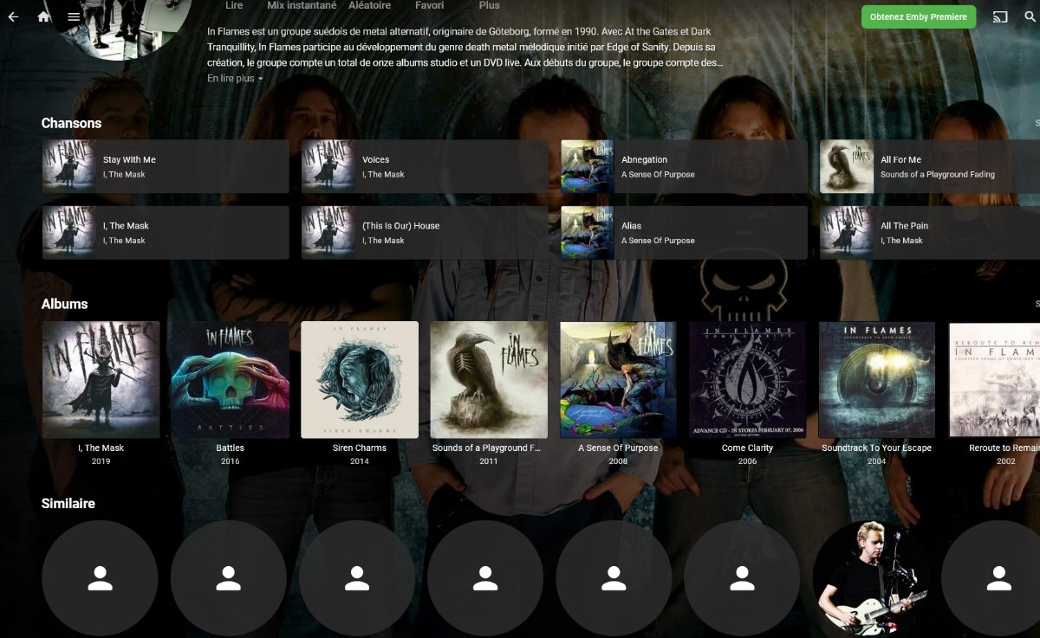Click the Battles album title
Viewport: 1040px width, 638px height.
pyautogui.click(x=230, y=448)
